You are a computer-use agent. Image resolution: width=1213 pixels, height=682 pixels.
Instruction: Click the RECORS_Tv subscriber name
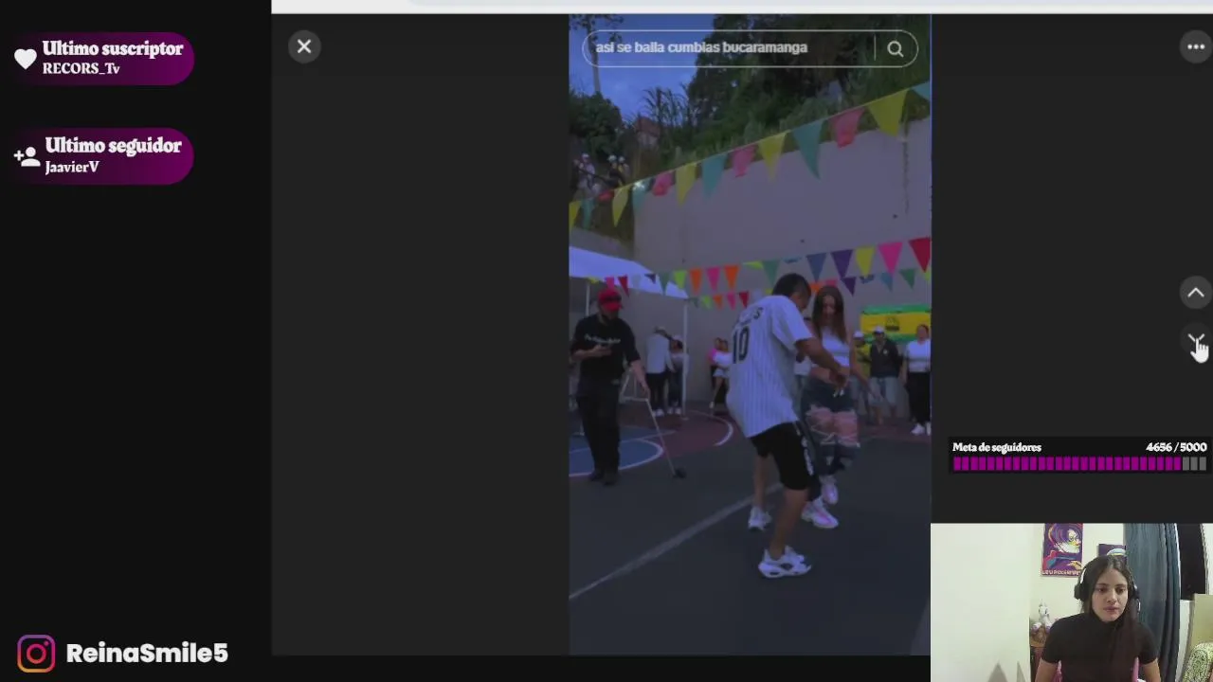pyautogui.click(x=81, y=69)
